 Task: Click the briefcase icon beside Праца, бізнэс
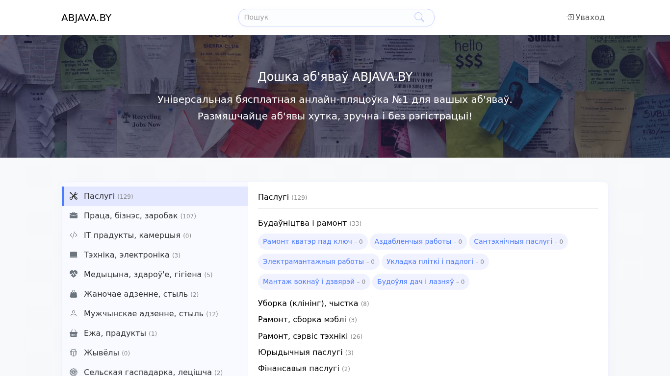click(x=74, y=215)
